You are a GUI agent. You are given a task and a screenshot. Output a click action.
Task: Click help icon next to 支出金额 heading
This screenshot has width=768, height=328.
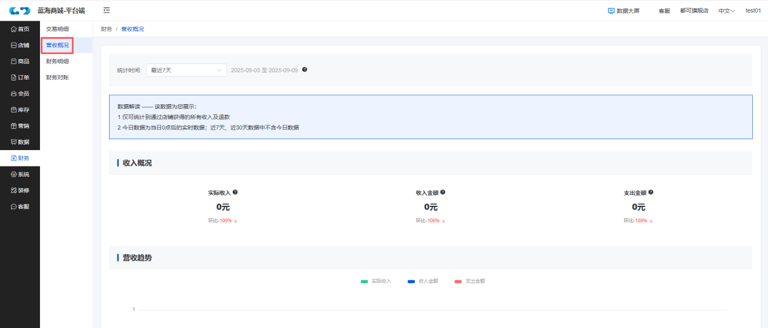pos(650,192)
